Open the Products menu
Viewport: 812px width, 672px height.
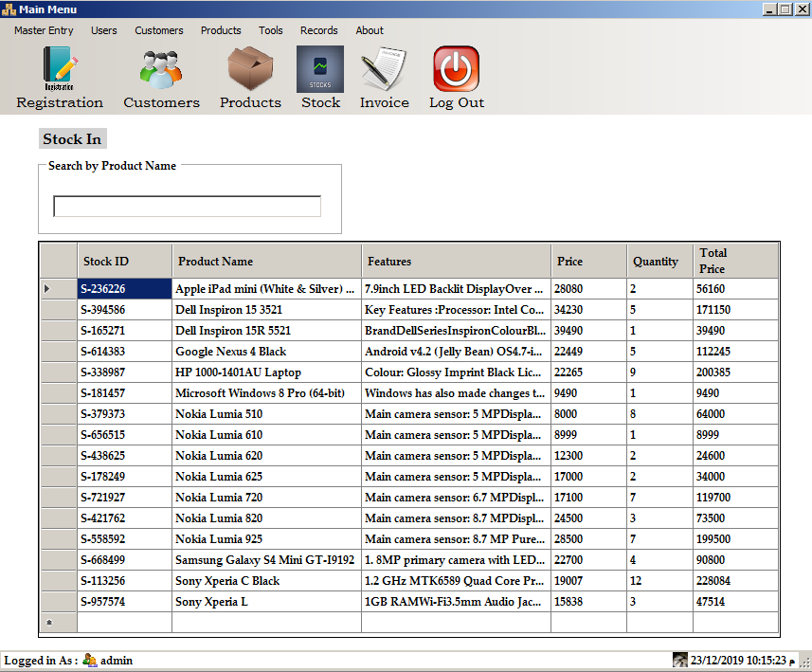point(221,30)
